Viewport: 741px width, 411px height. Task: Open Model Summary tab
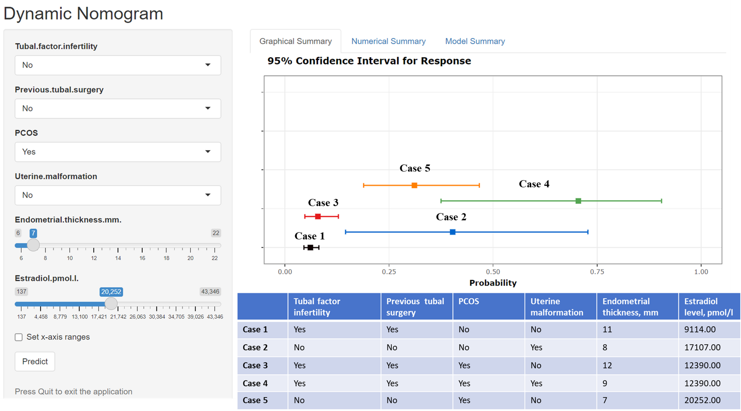click(x=475, y=41)
